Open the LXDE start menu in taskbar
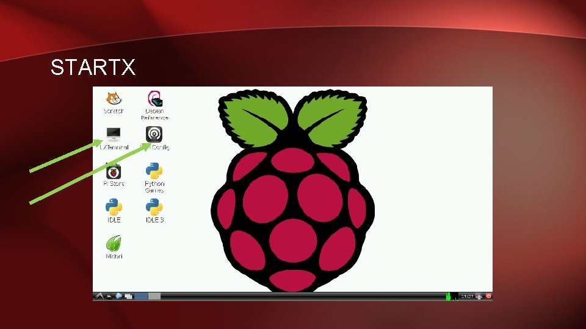Screen dimensions: 586x329 point(99,296)
